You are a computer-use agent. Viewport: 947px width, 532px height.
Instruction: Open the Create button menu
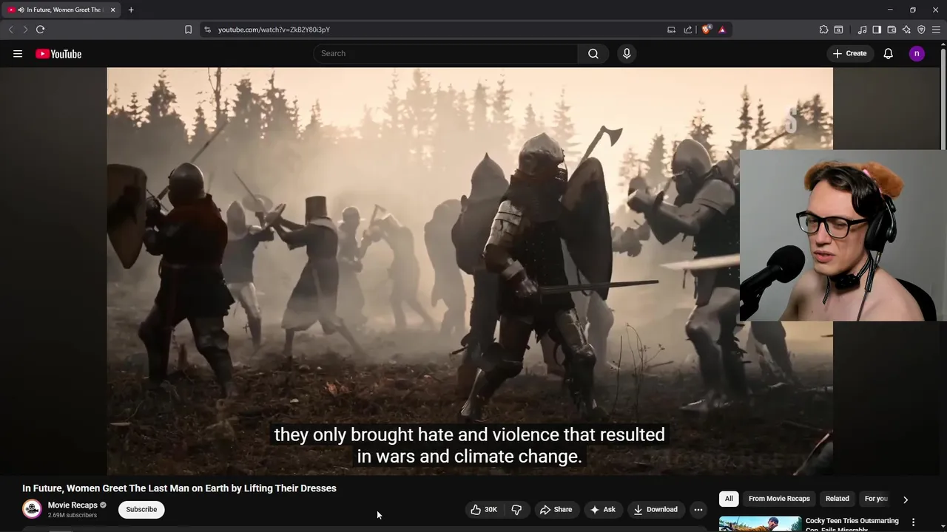pyautogui.click(x=849, y=53)
